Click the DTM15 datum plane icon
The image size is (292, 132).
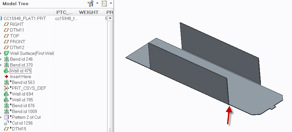[6, 129]
